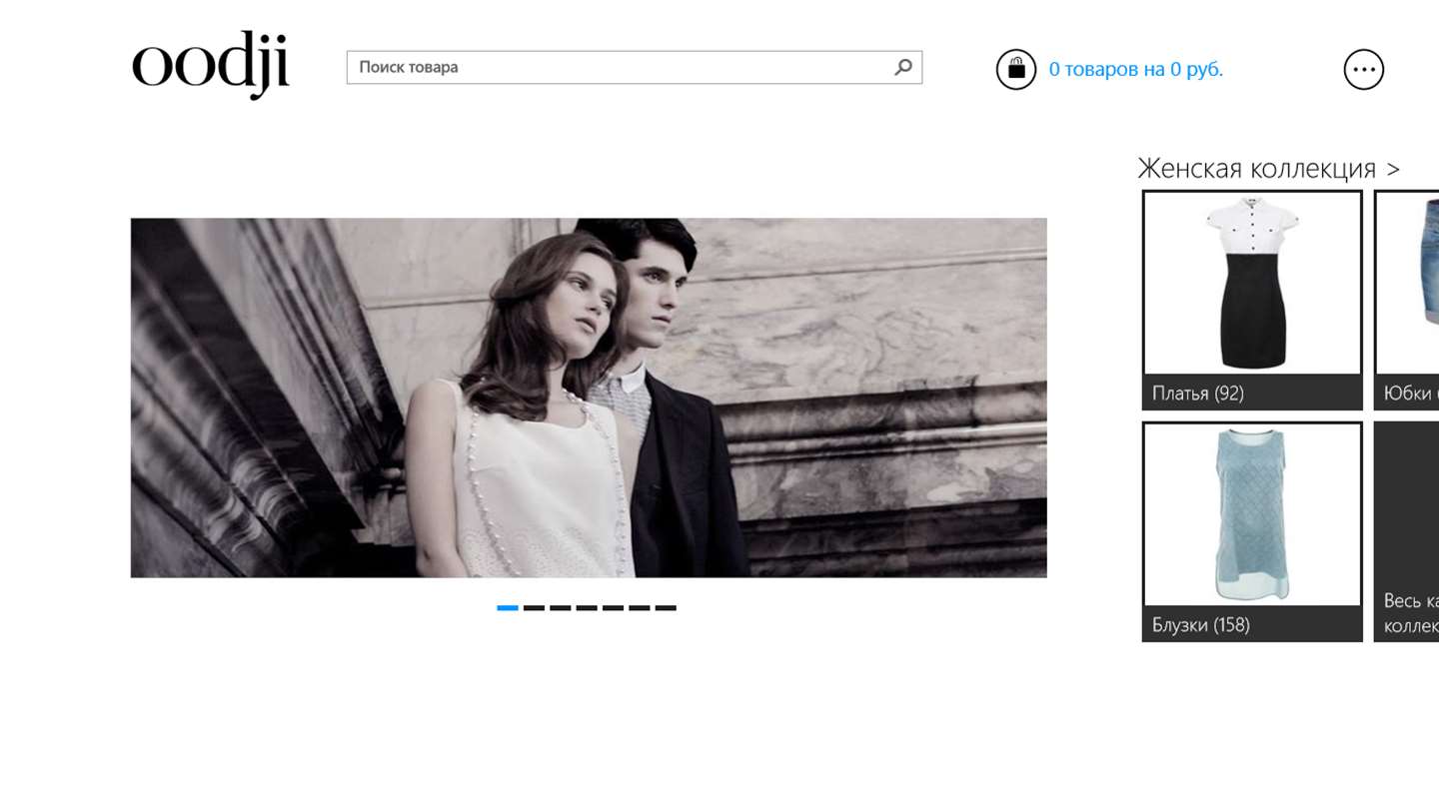1439x809 pixels.
Task: Click the oodji logo
Action: 211,66
